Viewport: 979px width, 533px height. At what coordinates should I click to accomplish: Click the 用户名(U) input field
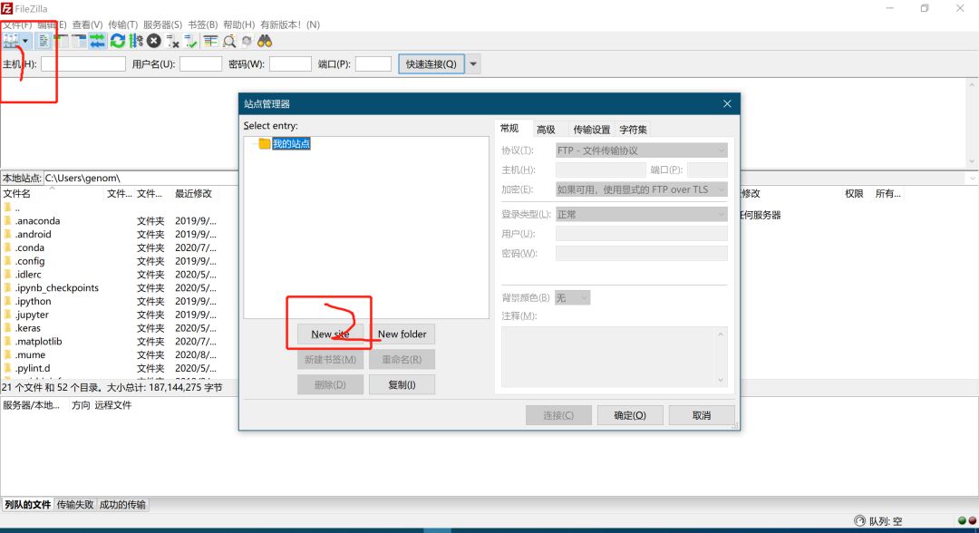click(x=200, y=63)
